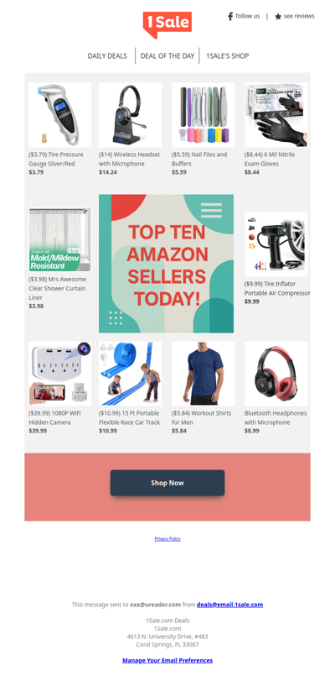Open Bluetooth Headphones with Microphone link
This screenshot has height=676, width=335.
point(276,417)
